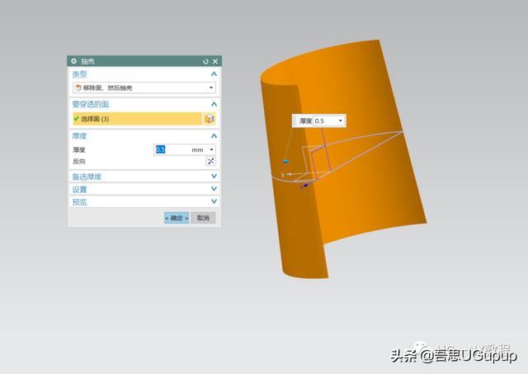Click the 厚度 label in the on-screen box

(306, 121)
